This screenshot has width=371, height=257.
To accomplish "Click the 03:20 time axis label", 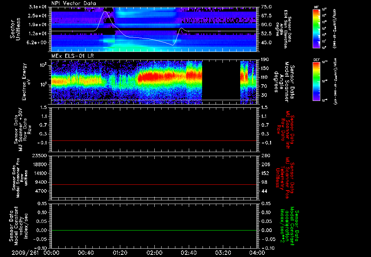I will click(x=223, y=253).
